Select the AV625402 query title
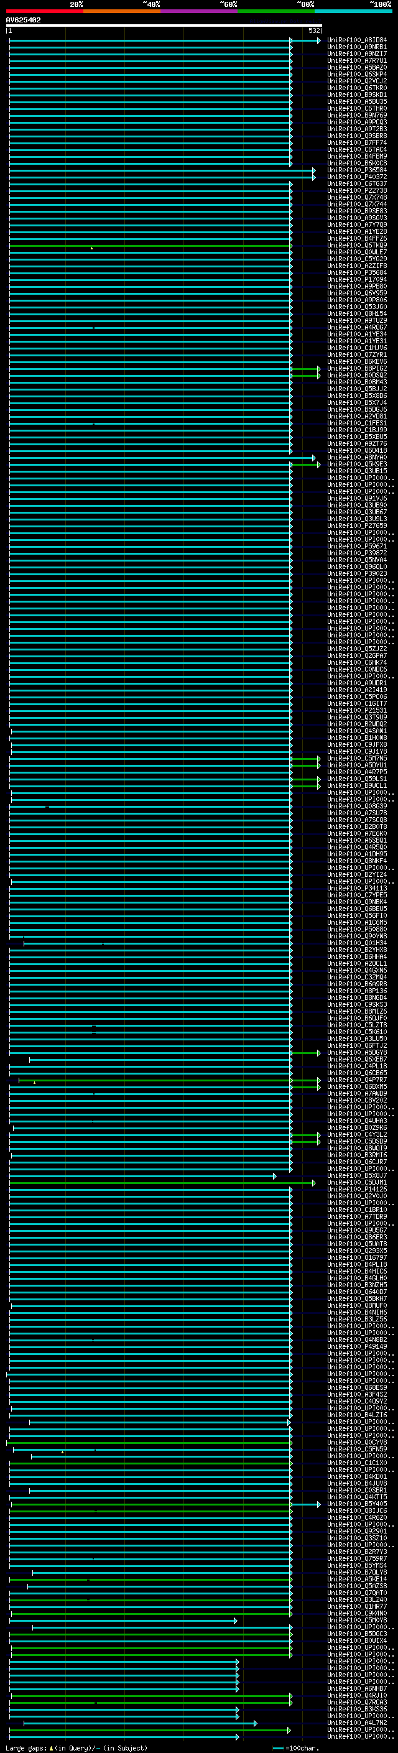This screenshot has width=398, height=1753. point(23,20)
